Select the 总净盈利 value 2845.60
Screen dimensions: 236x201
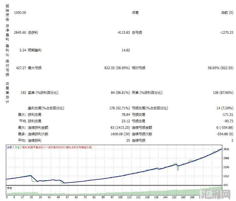point(20,33)
